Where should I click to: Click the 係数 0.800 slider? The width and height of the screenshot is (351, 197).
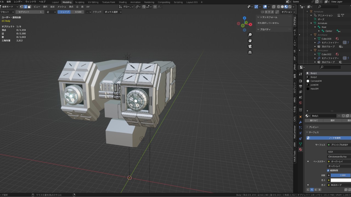click(x=341, y=175)
